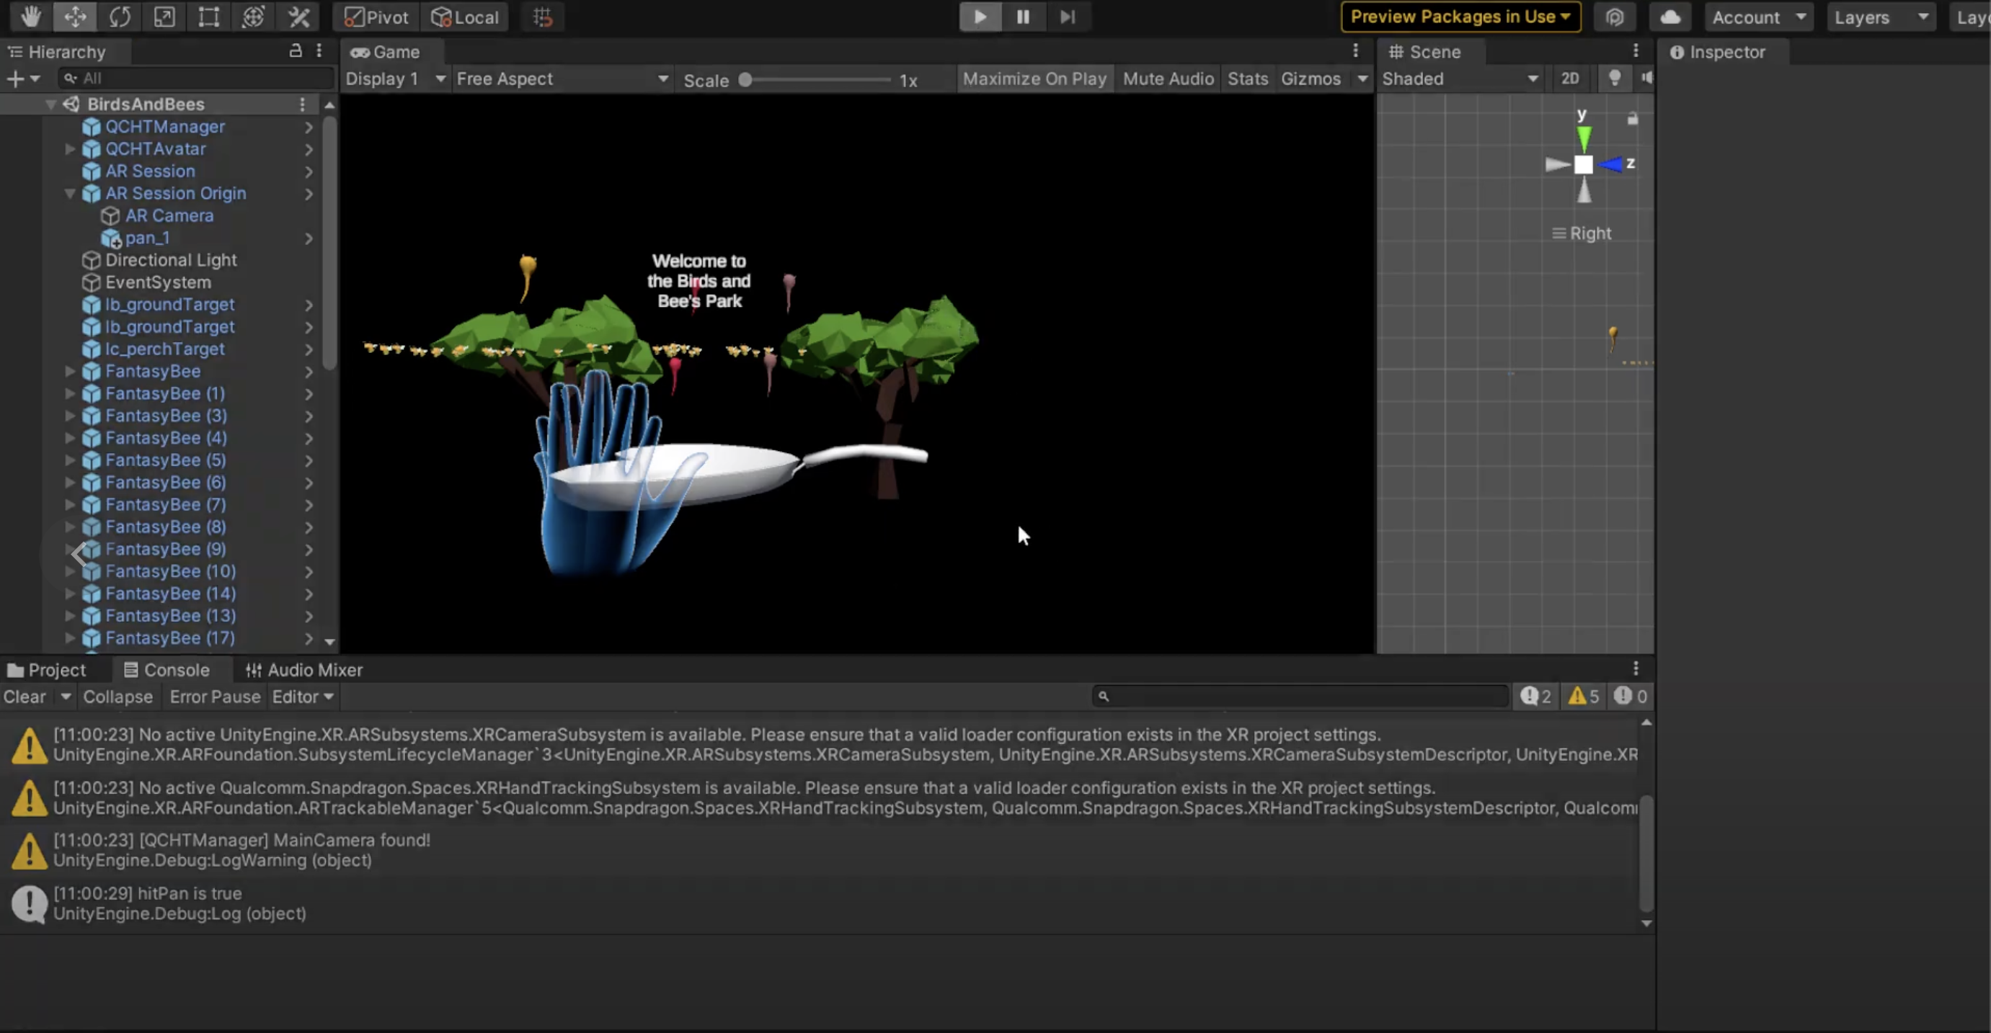
Task: Select the Hand tool in toolbar
Action: click(x=30, y=17)
